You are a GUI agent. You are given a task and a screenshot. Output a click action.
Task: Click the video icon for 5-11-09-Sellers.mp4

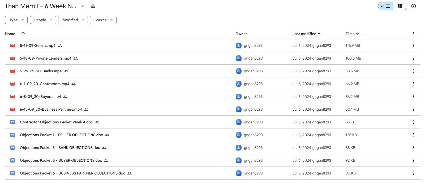coord(12,45)
